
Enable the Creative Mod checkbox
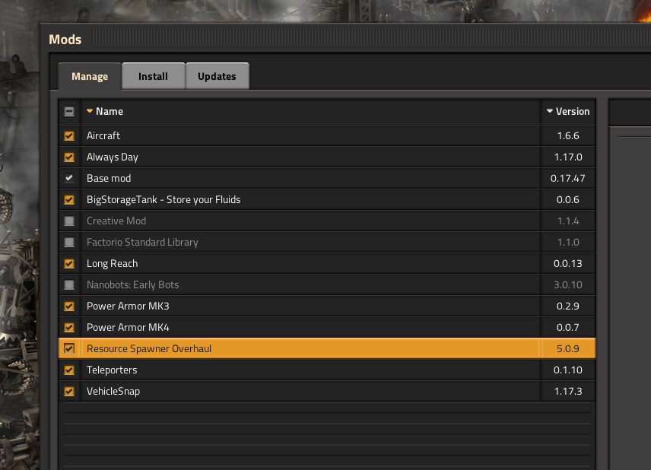point(69,221)
